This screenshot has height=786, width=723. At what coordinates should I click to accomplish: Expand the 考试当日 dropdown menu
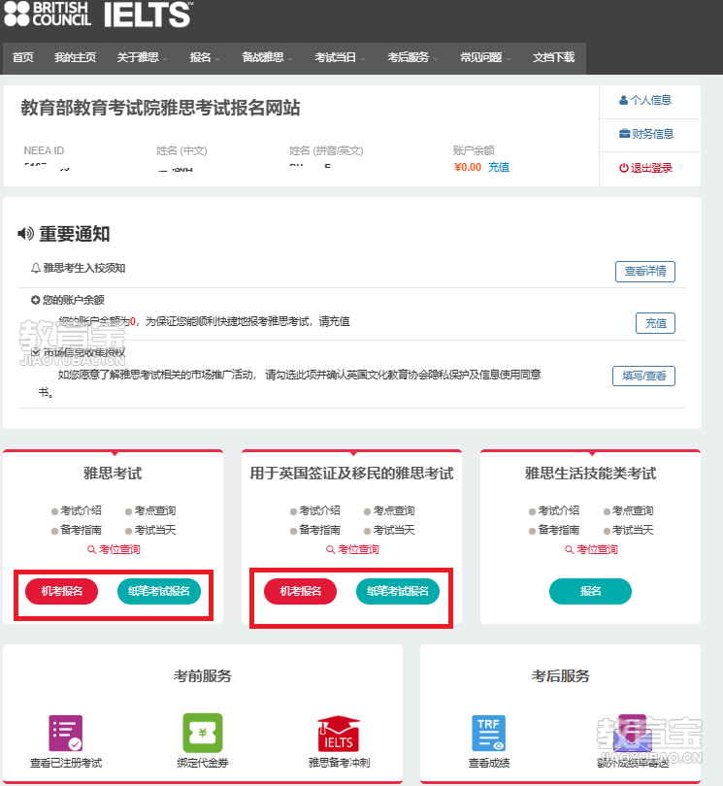340,57
